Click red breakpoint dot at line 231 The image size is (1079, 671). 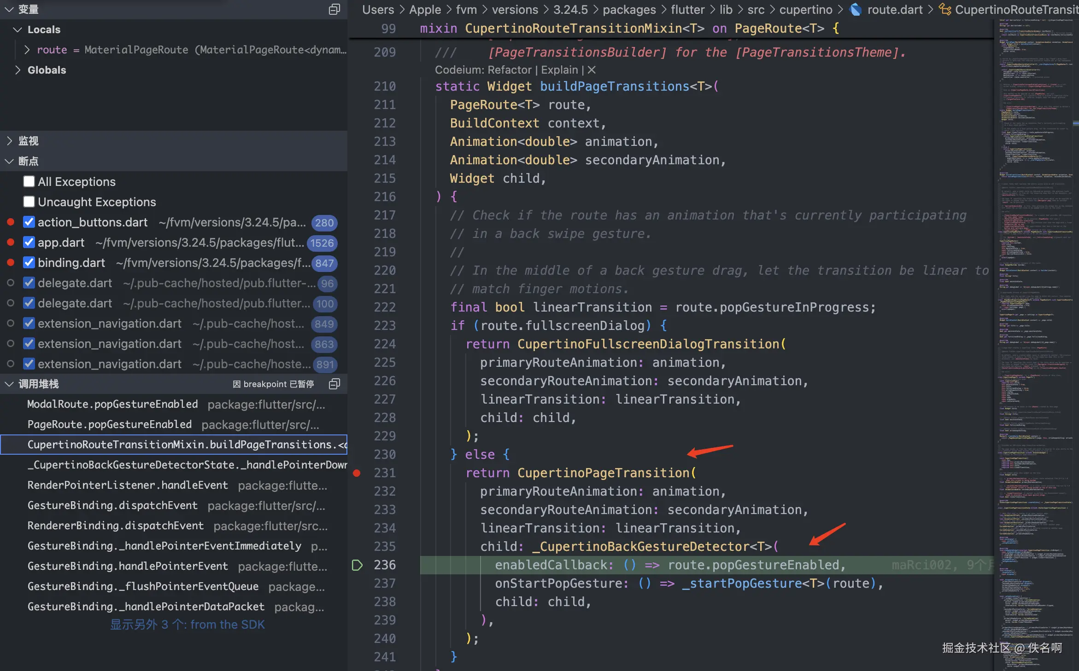357,473
